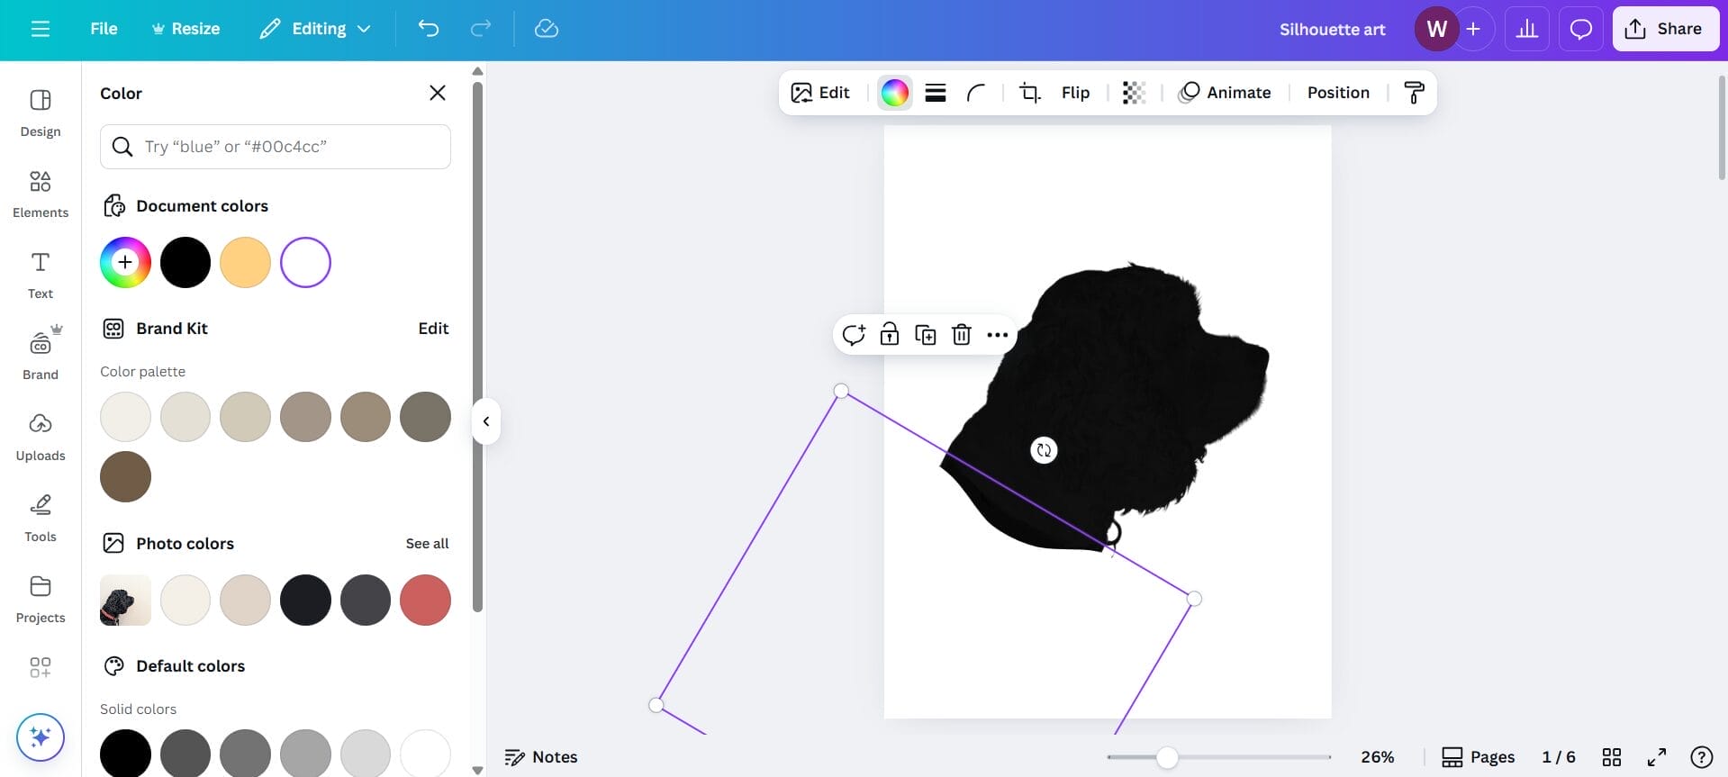
Task: Open the W profile avatar
Action: [x=1436, y=29]
